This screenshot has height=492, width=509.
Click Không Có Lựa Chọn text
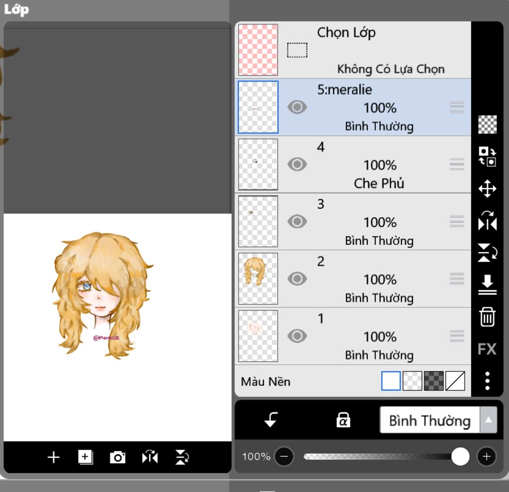[391, 69]
